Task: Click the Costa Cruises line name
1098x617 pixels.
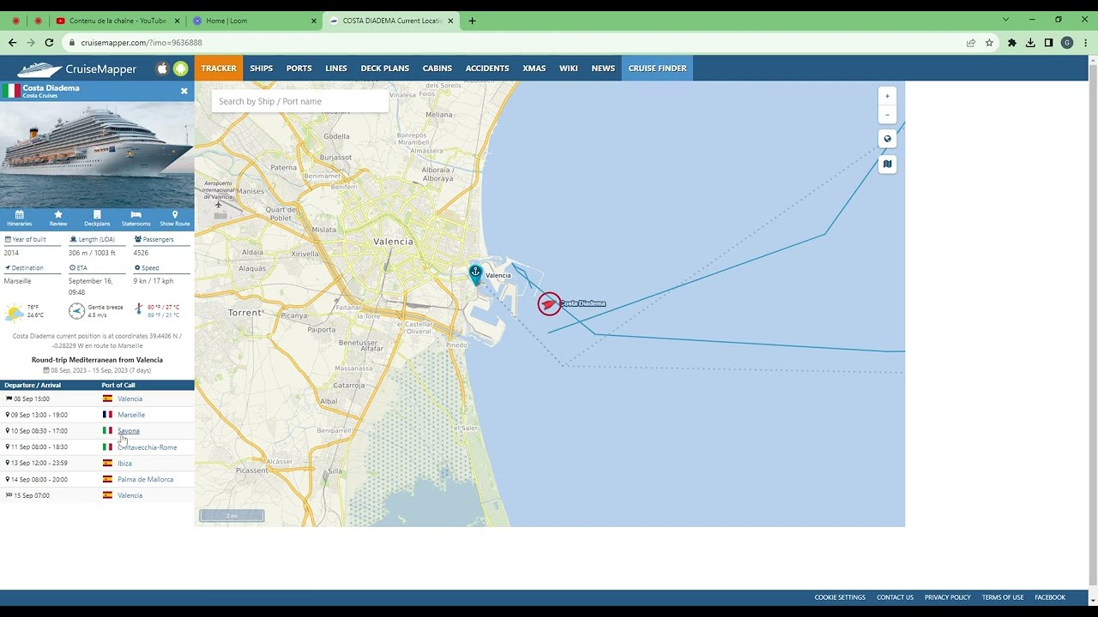Action: pos(40,96)
